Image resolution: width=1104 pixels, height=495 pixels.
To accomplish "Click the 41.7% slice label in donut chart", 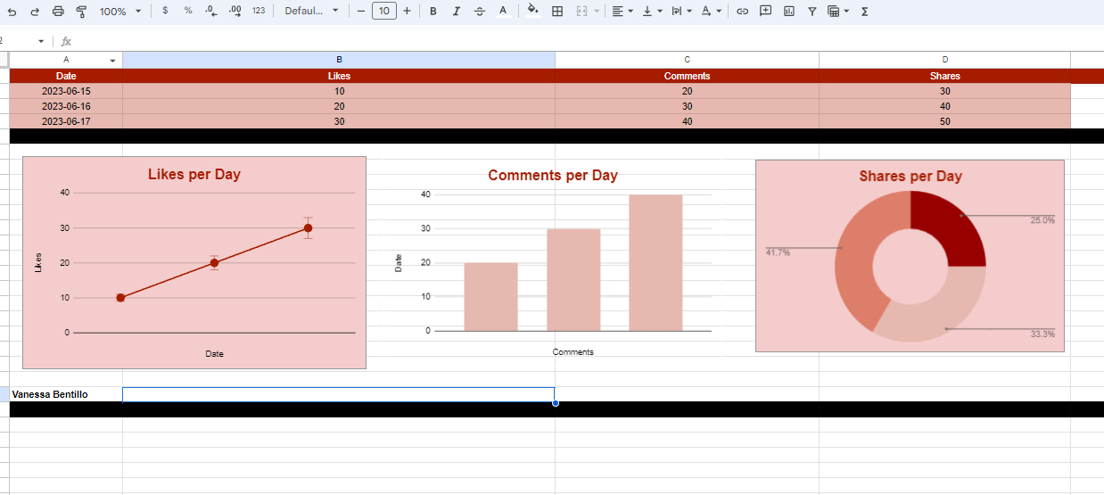I will click(x=778, y=252).
